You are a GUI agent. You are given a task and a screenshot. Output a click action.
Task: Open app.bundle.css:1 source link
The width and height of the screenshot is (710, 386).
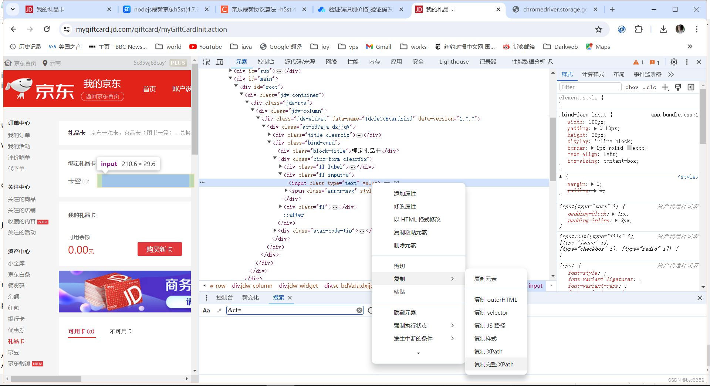[674, 115]
